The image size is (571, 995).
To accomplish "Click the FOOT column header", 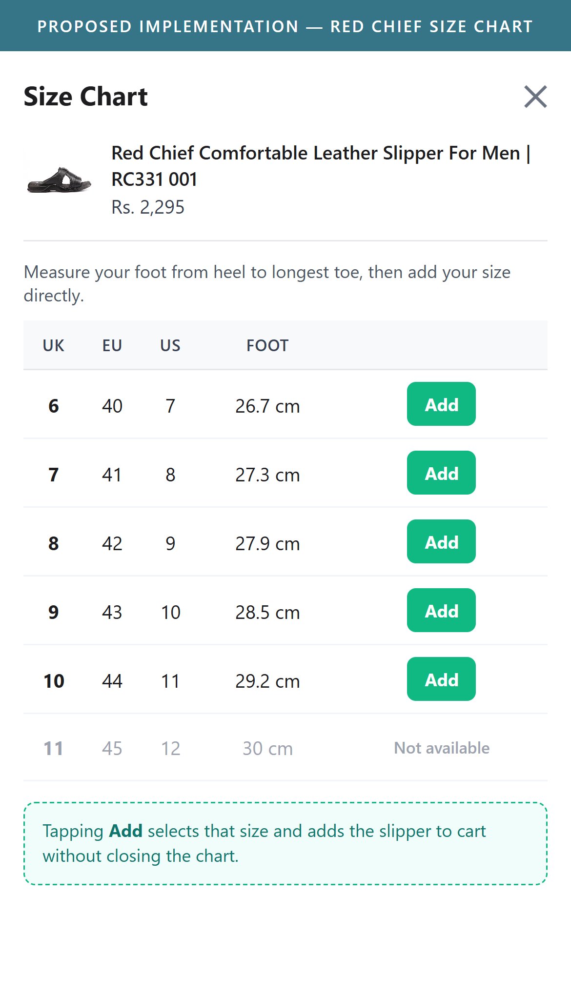I will pos(267,345).
